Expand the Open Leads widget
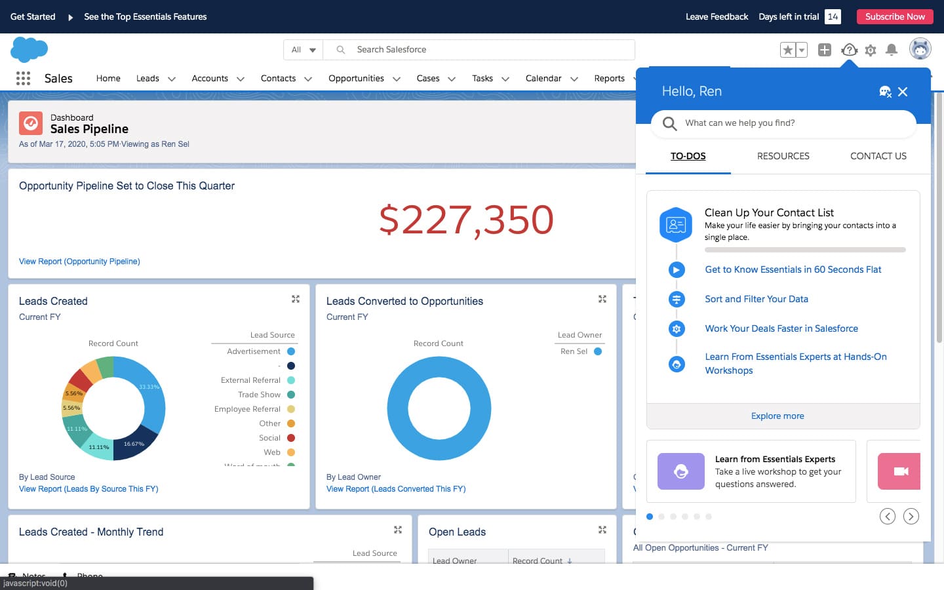The image size is (944, 590). [602, 529]
